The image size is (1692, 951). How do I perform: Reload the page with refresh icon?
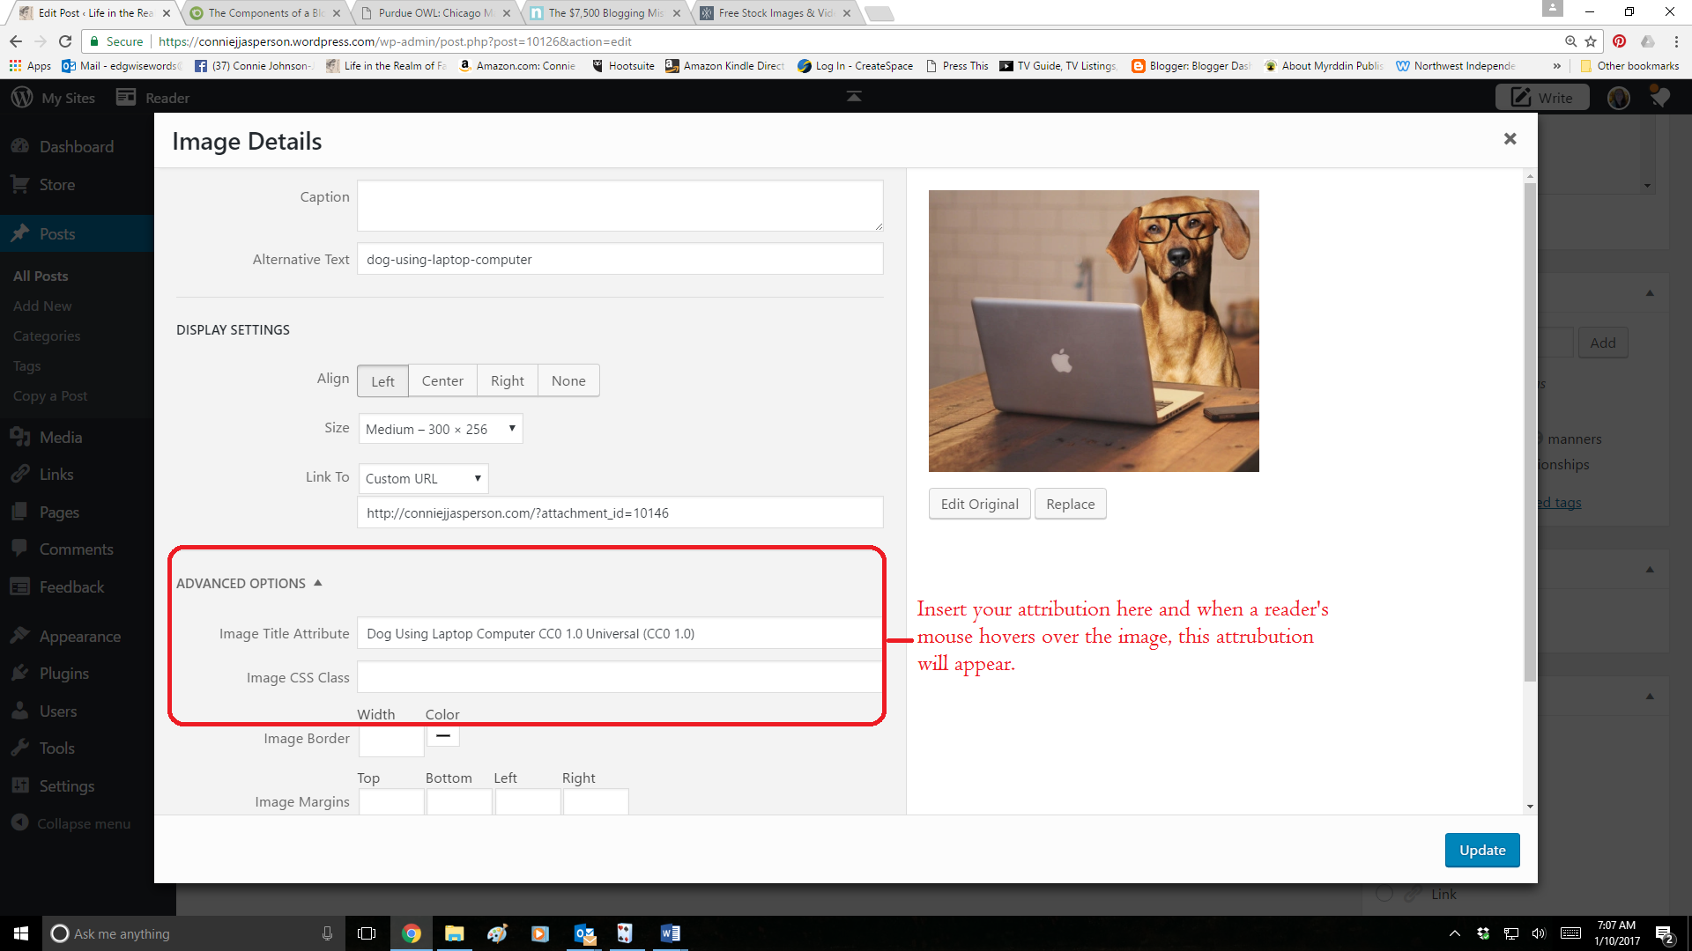click(x=65, y=41)
